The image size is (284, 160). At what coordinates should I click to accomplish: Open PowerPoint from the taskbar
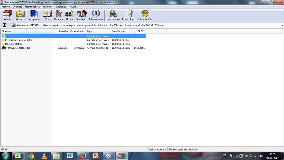point(96,156)
